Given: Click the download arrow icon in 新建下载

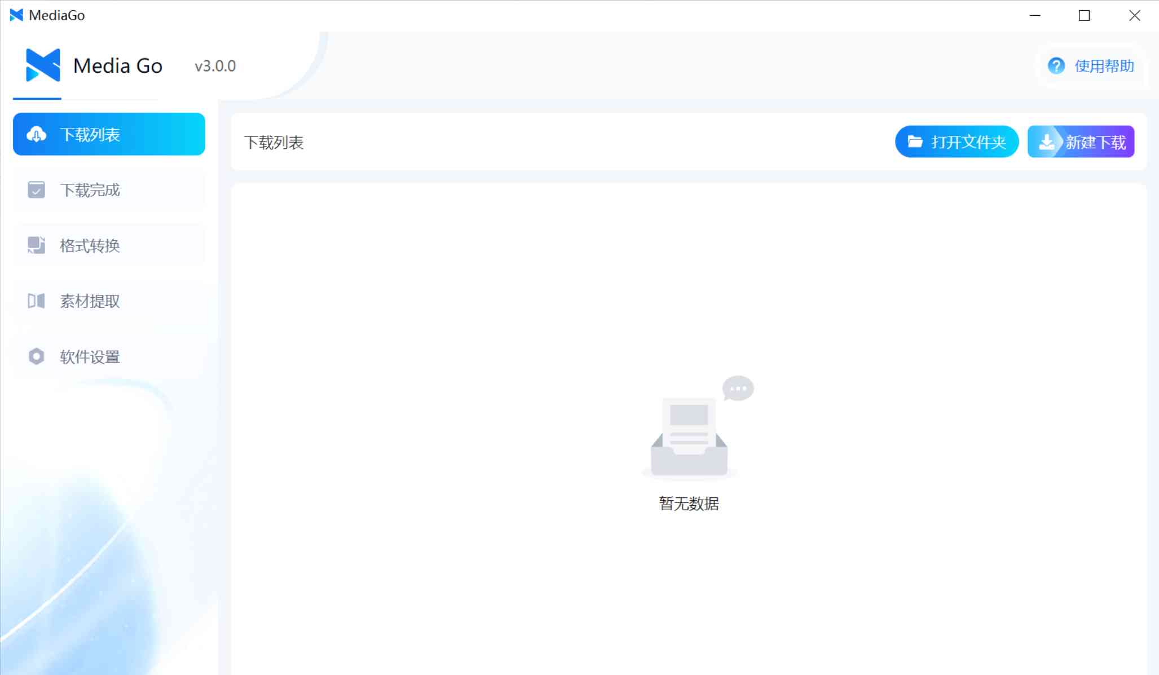Looking at the screenshot, I should [1047, 142].
